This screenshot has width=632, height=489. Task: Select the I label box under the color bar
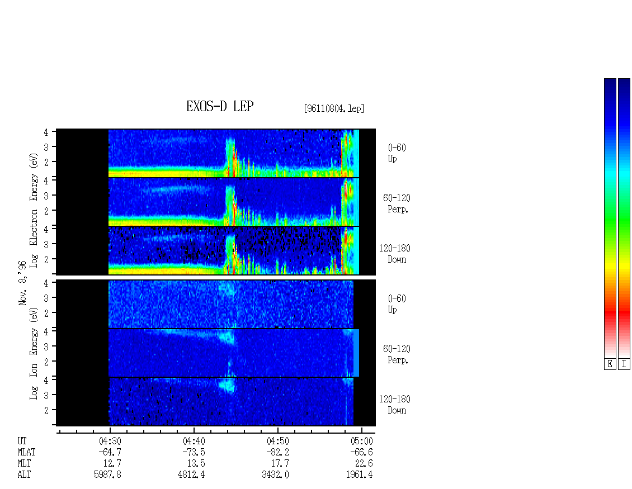[x=624, y=364]
